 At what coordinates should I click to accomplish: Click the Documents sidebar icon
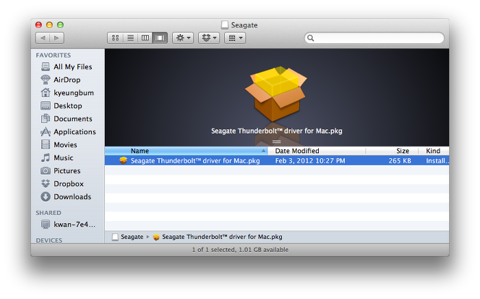click(46, 118)
